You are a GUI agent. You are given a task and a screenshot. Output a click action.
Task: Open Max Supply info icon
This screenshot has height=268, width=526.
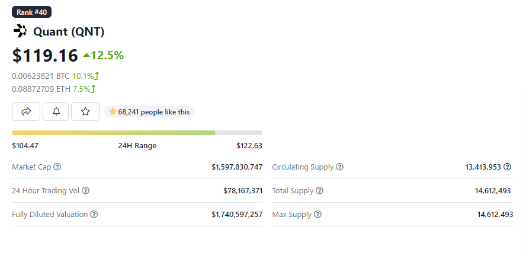[x=318, y=215]
